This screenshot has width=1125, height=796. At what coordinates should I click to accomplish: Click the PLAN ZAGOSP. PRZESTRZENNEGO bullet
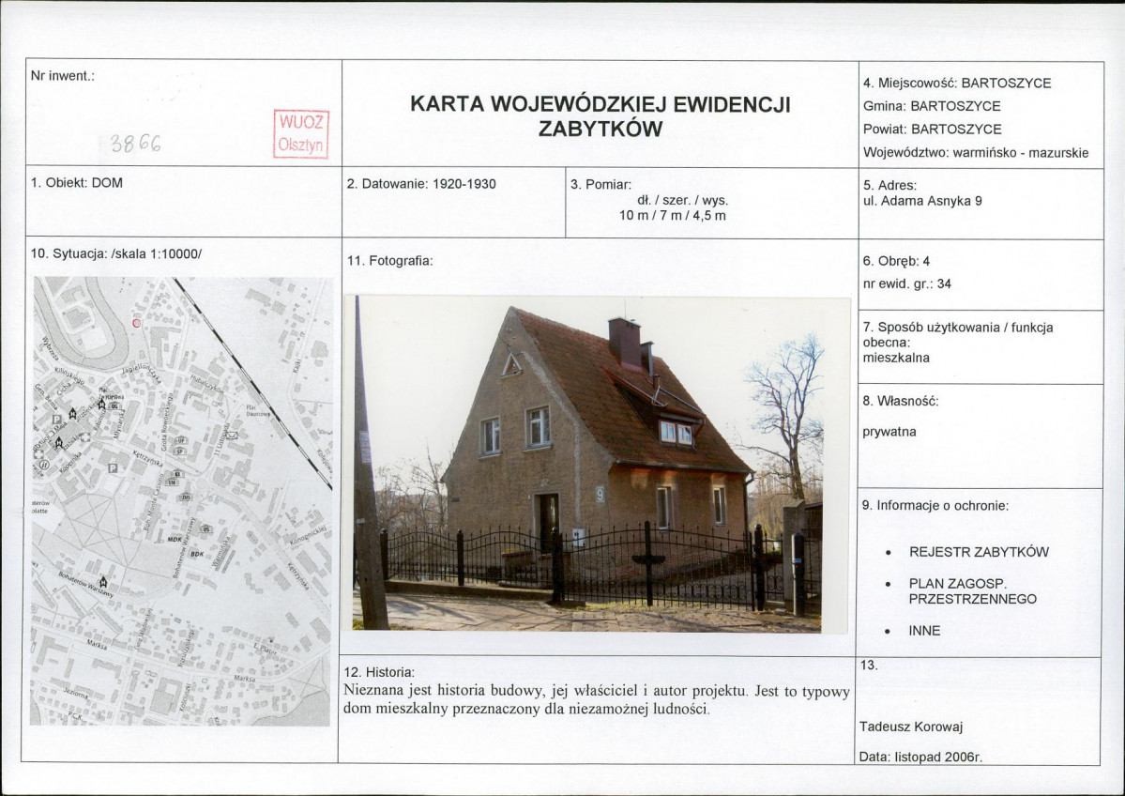coord(962,591)
